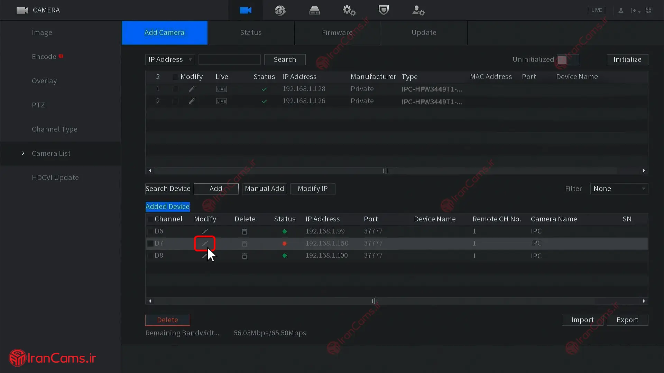Open the IP Address search type dropdown
Screen dimensions: 664x373
pos(170,59)
